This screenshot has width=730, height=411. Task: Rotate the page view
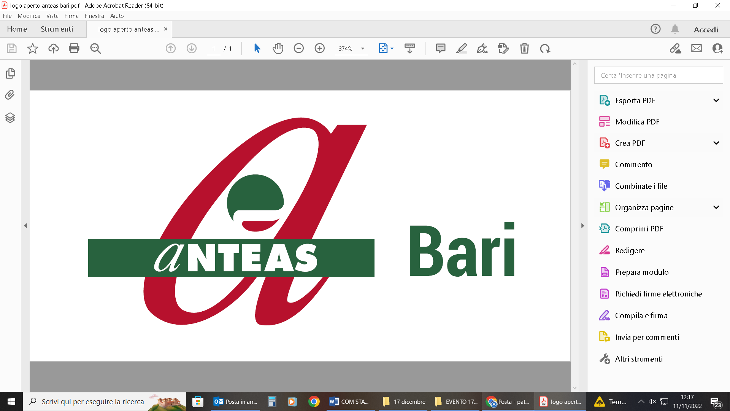[x=545, y=48]
